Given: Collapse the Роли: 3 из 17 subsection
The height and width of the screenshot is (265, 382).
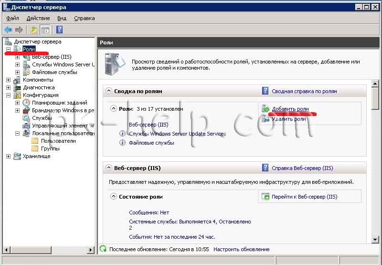Looking at the screenshot, I should point(114,108).
